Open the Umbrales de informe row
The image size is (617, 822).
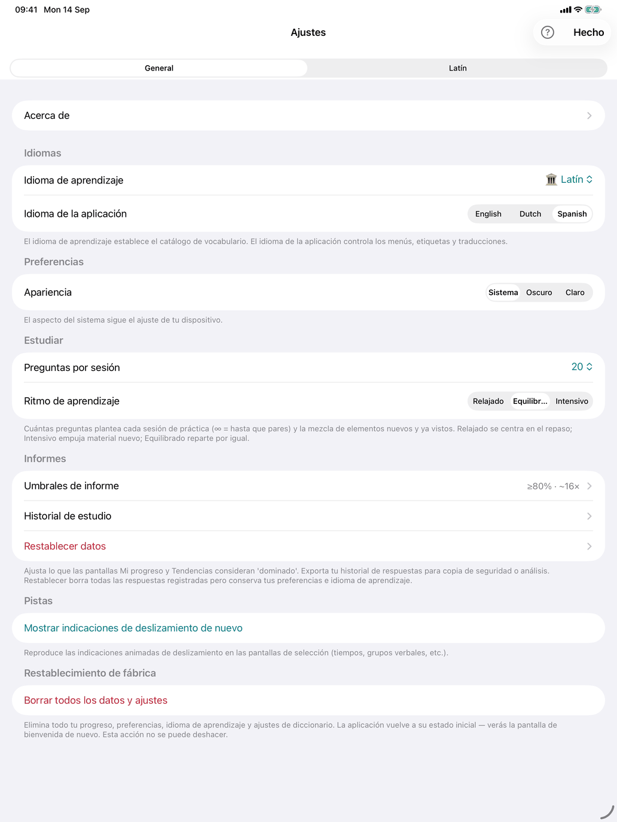click(308, 486)
